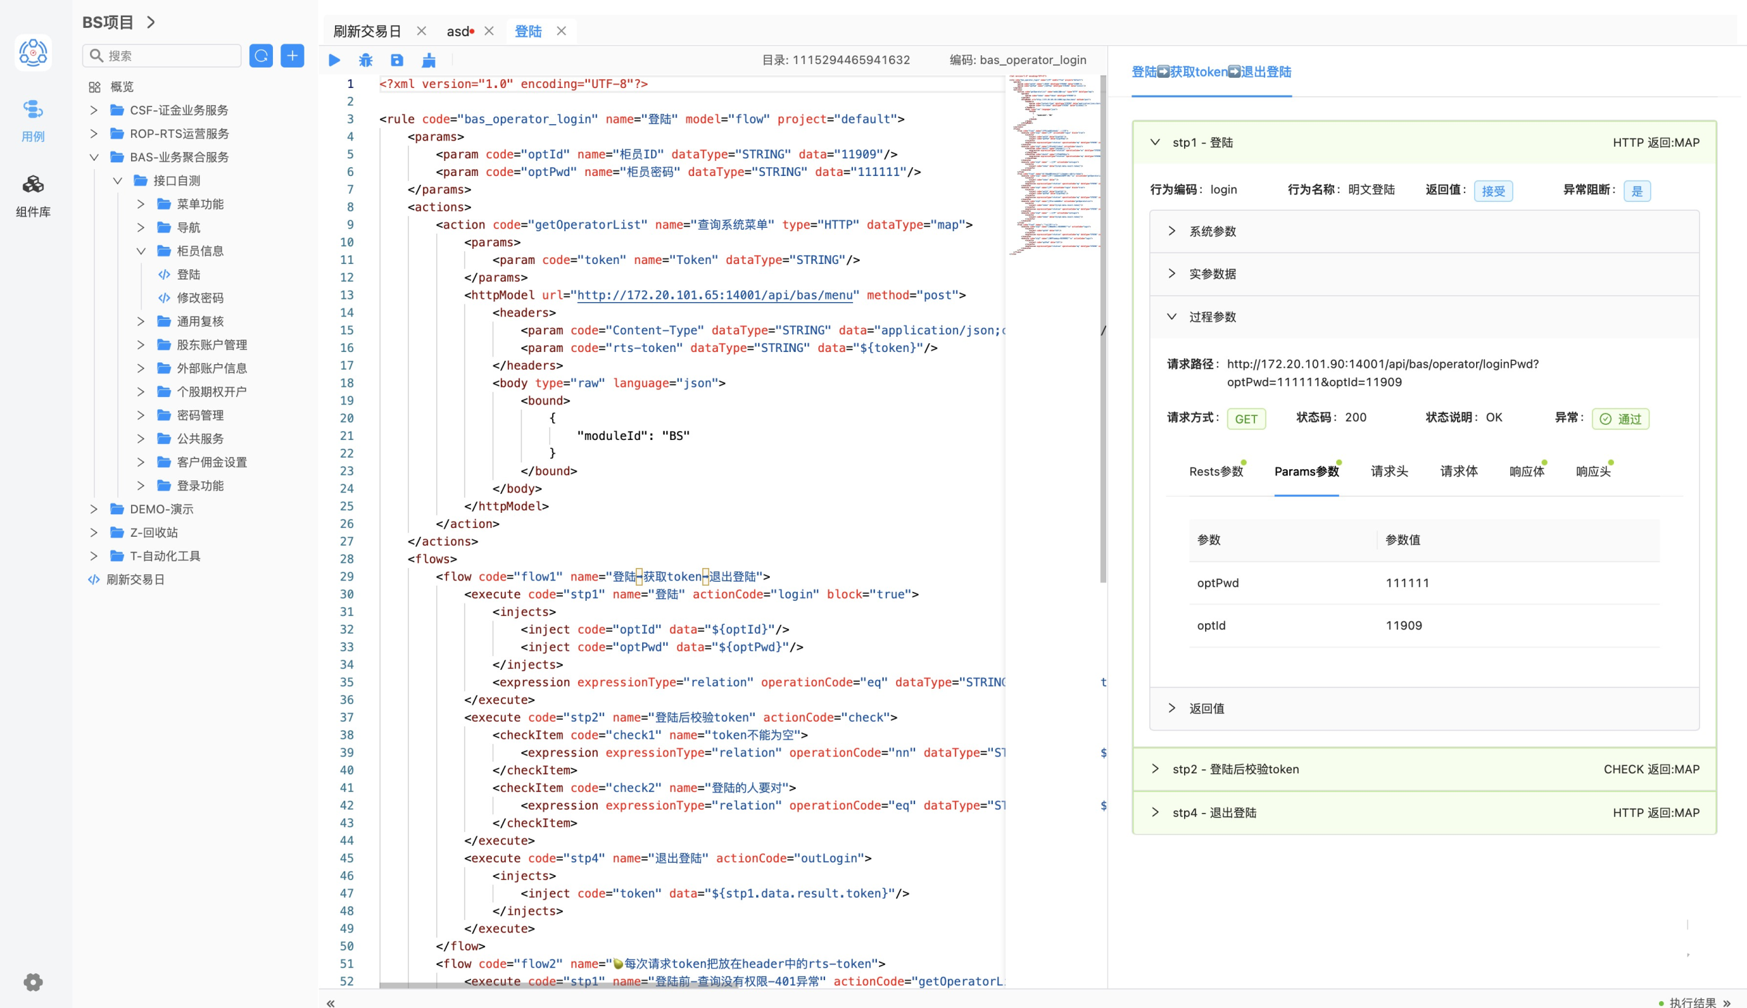
Task: Click the refresh icon beside search box
Action: click(x=261, y=55)
